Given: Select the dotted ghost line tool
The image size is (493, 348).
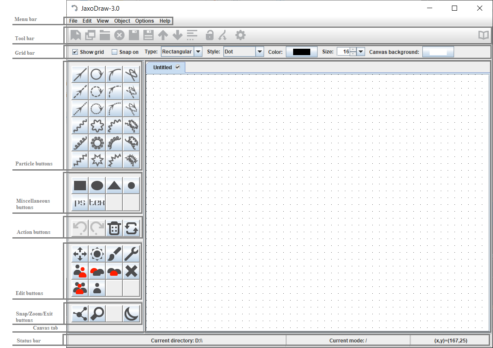Looking at the screenshot, I should click(x=80, y=109).
